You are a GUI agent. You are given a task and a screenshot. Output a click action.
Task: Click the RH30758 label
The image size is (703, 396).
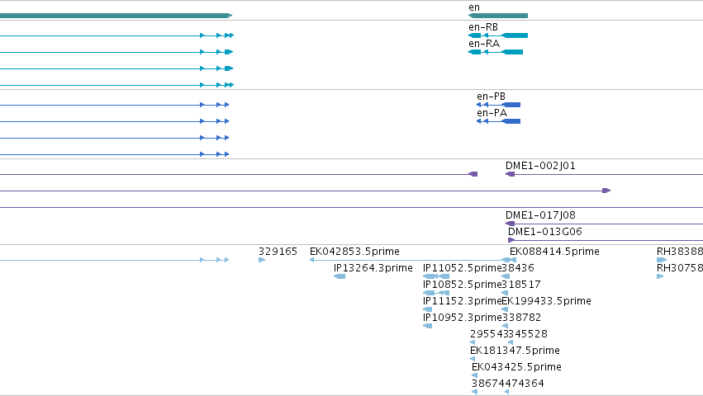680,268
